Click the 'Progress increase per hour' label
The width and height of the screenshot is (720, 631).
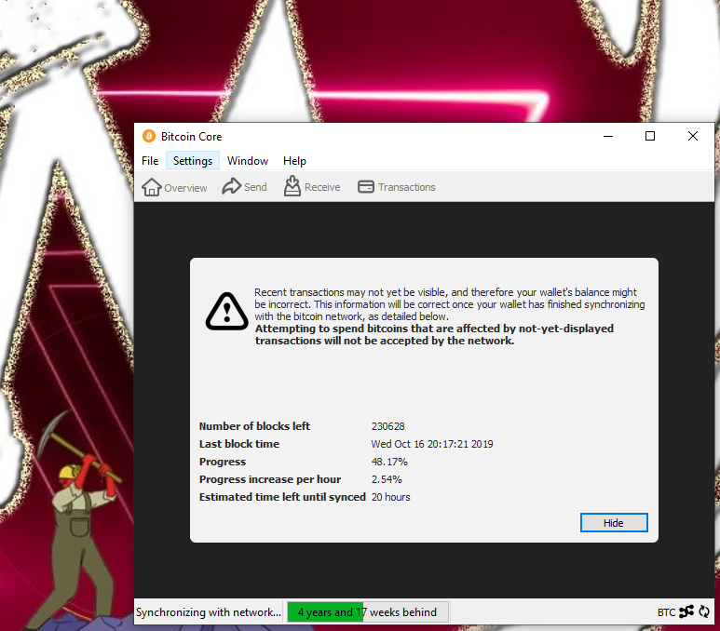click(270, 479)
